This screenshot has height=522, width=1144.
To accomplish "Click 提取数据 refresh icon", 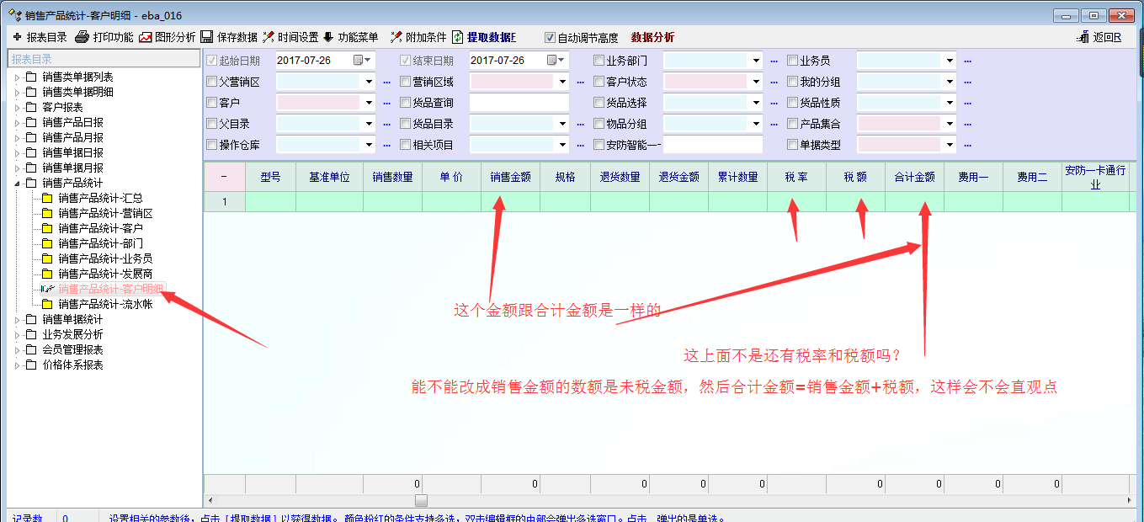I will [x=458, y=37].
